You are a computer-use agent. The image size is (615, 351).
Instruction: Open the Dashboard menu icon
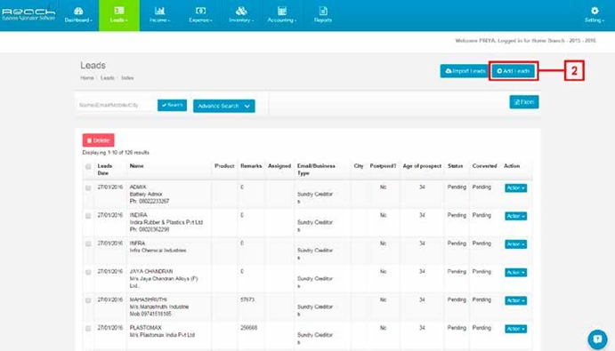[x=78, y=11]
